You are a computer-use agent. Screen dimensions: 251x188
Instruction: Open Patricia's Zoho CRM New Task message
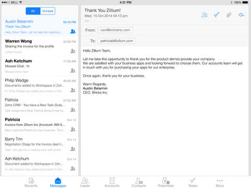click(40, 105)
